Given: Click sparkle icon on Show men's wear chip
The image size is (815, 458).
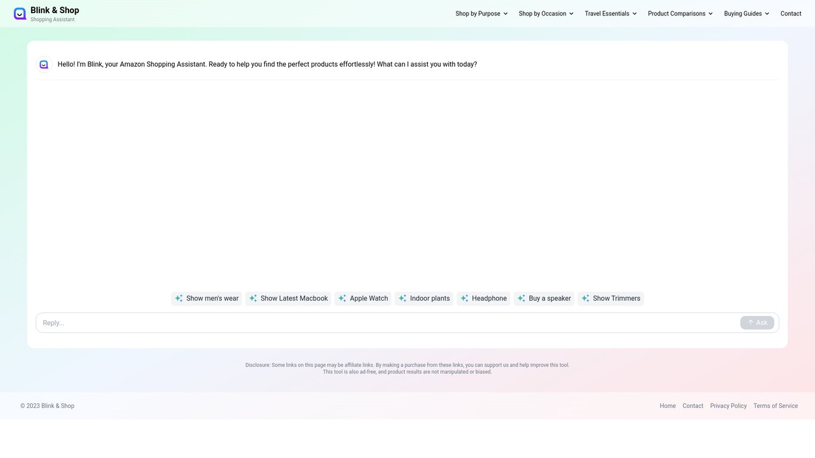Looking at the screenshot, I should click(178, 298).
